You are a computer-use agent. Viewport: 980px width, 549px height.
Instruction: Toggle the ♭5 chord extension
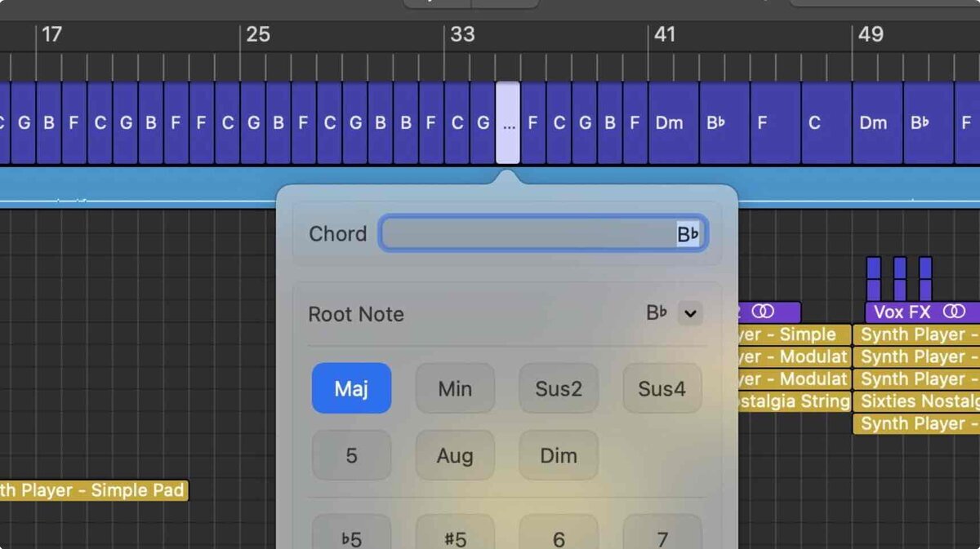351,534
